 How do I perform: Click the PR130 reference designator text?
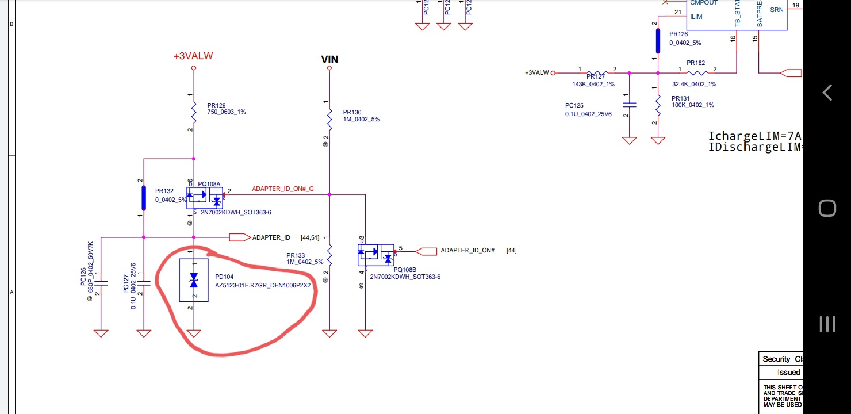(x=352, y=113)
